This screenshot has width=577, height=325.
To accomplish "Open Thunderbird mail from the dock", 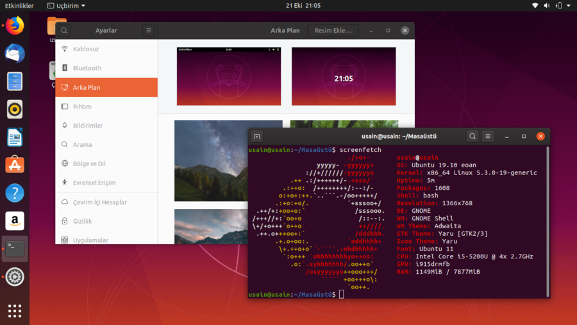I will (15, 54).
